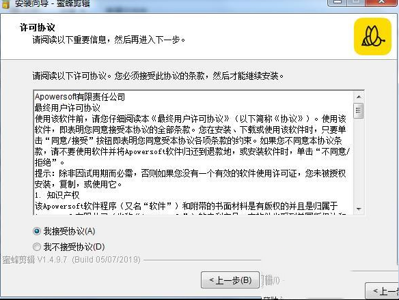
Task: Minimize the installer window
Action: click(x=337, y=3)
